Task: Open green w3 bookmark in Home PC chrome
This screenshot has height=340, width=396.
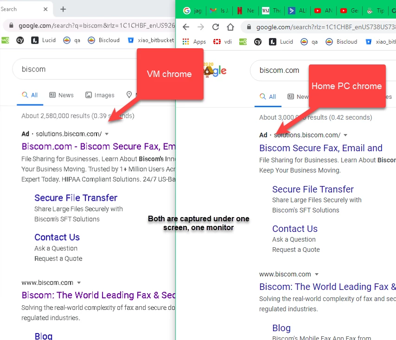Action: tap(243, 42)
